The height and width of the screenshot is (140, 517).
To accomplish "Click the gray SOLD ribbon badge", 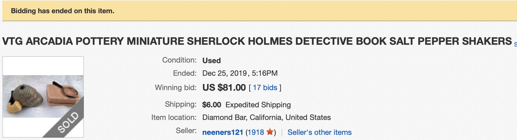I will pyautogui.click(x=67, y=121).
